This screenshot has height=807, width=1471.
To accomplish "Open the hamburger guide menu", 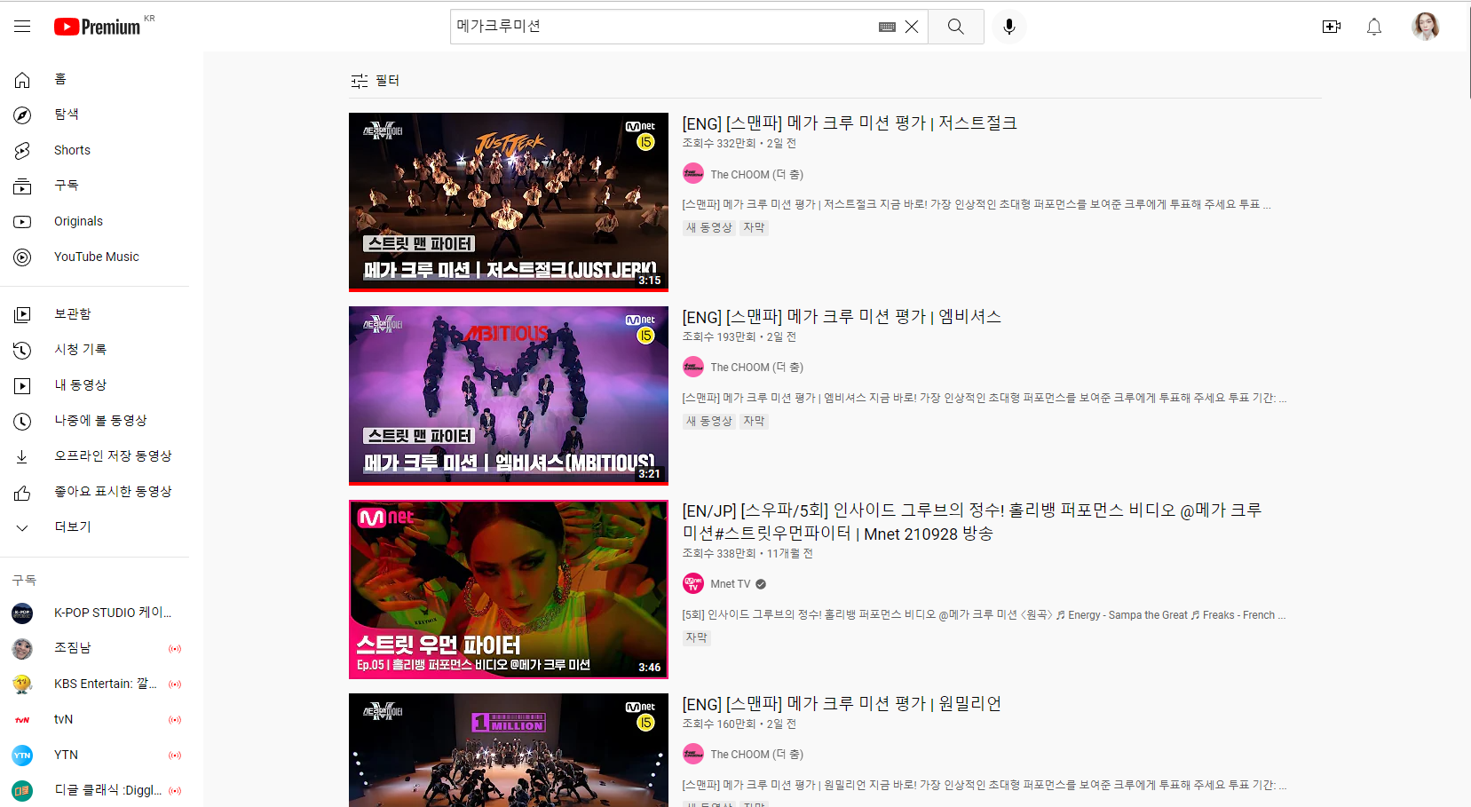I will (x=22, y=27).
